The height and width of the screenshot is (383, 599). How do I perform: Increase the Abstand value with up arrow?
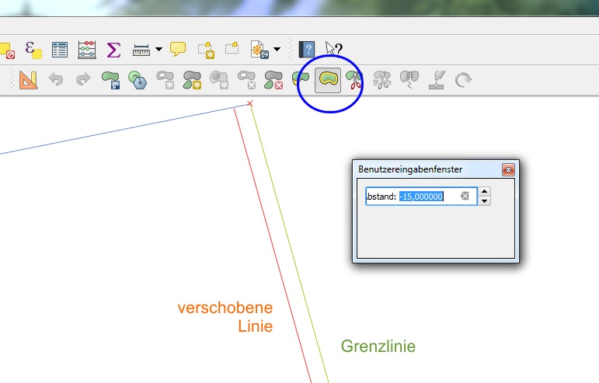484,192
